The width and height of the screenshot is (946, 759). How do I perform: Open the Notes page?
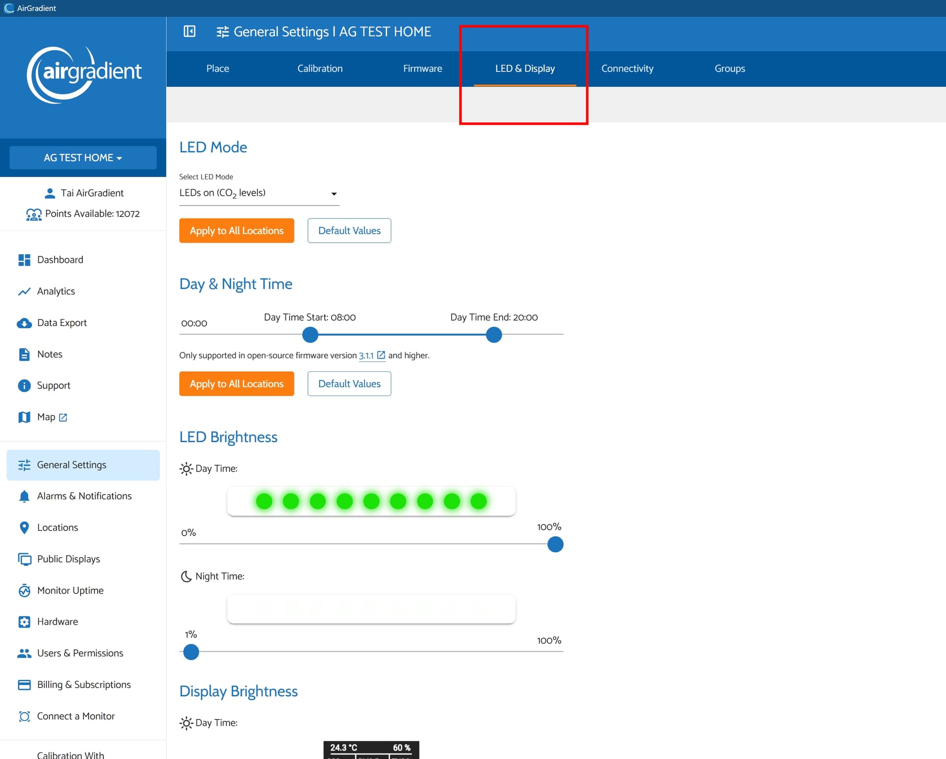click(x=49, y=354)
